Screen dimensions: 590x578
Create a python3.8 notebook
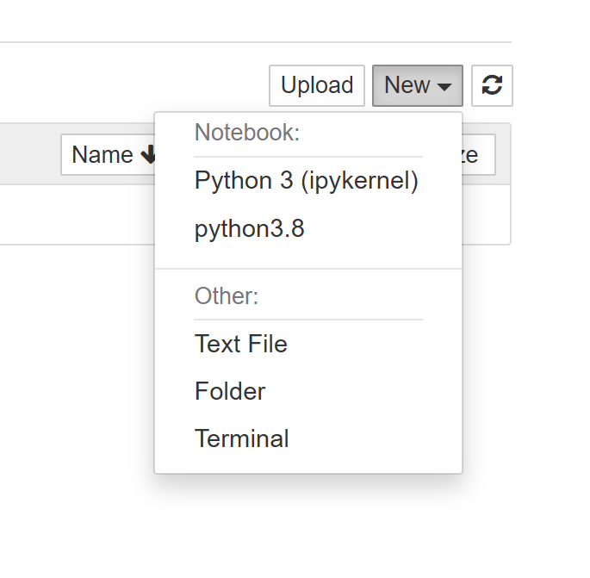tap(308, 228)
